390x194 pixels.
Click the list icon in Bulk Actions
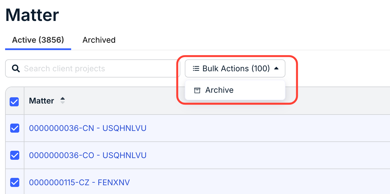(x=196, y=68)
